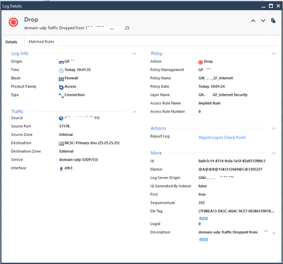Select the Actions section heading

pos(158,128)
